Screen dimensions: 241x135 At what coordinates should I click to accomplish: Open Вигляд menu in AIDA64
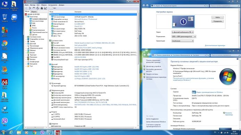32,5
